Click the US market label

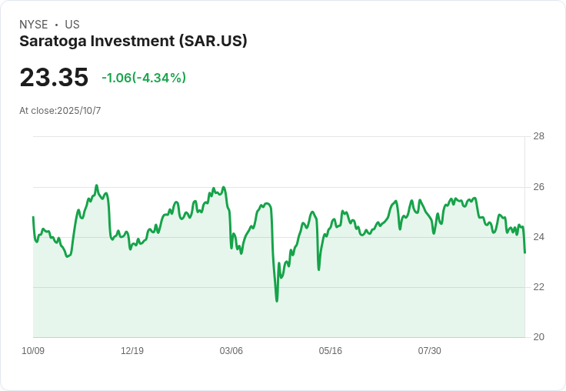coord(72,25)
